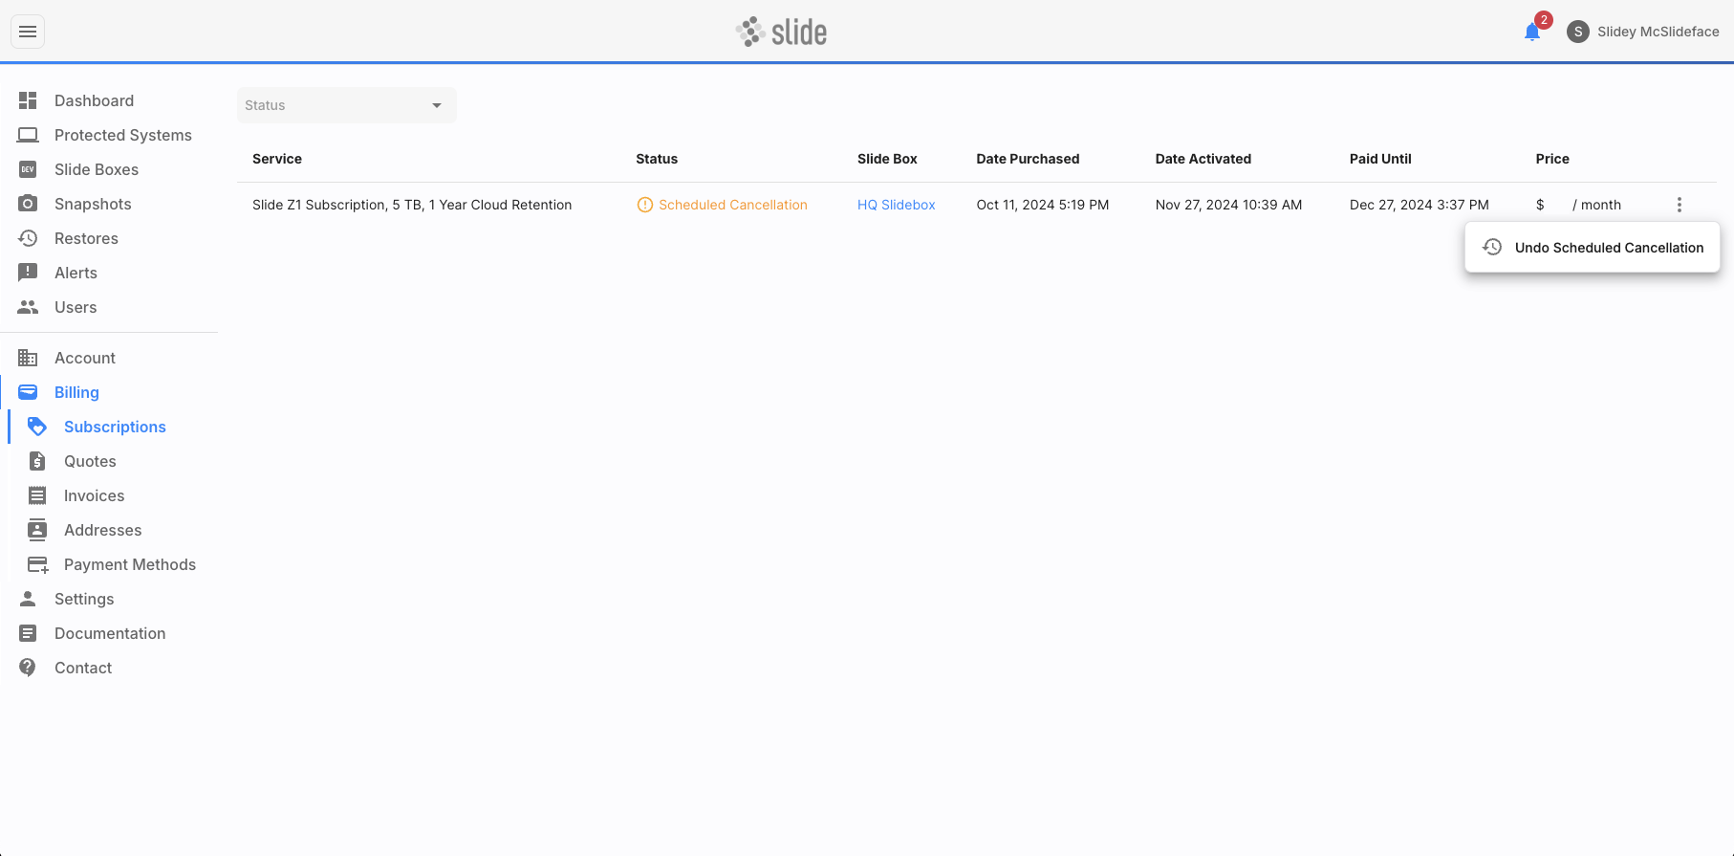Click the Alerts icon
1734x856 pixels.
[x=28, y=273]
